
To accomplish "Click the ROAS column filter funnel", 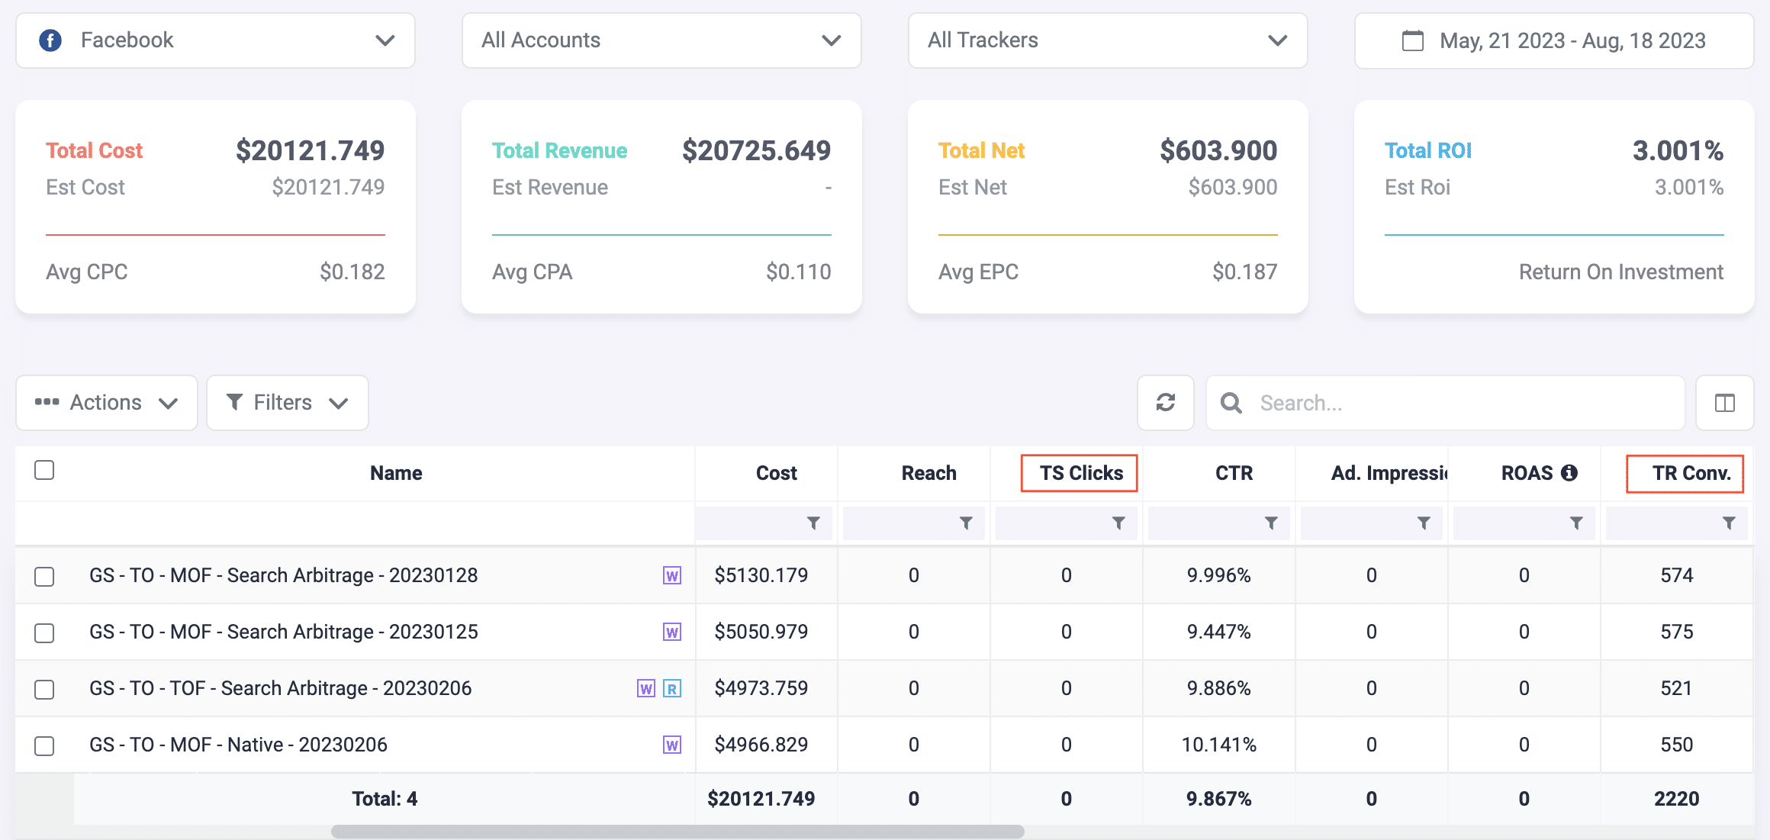I will (1576, 523).
